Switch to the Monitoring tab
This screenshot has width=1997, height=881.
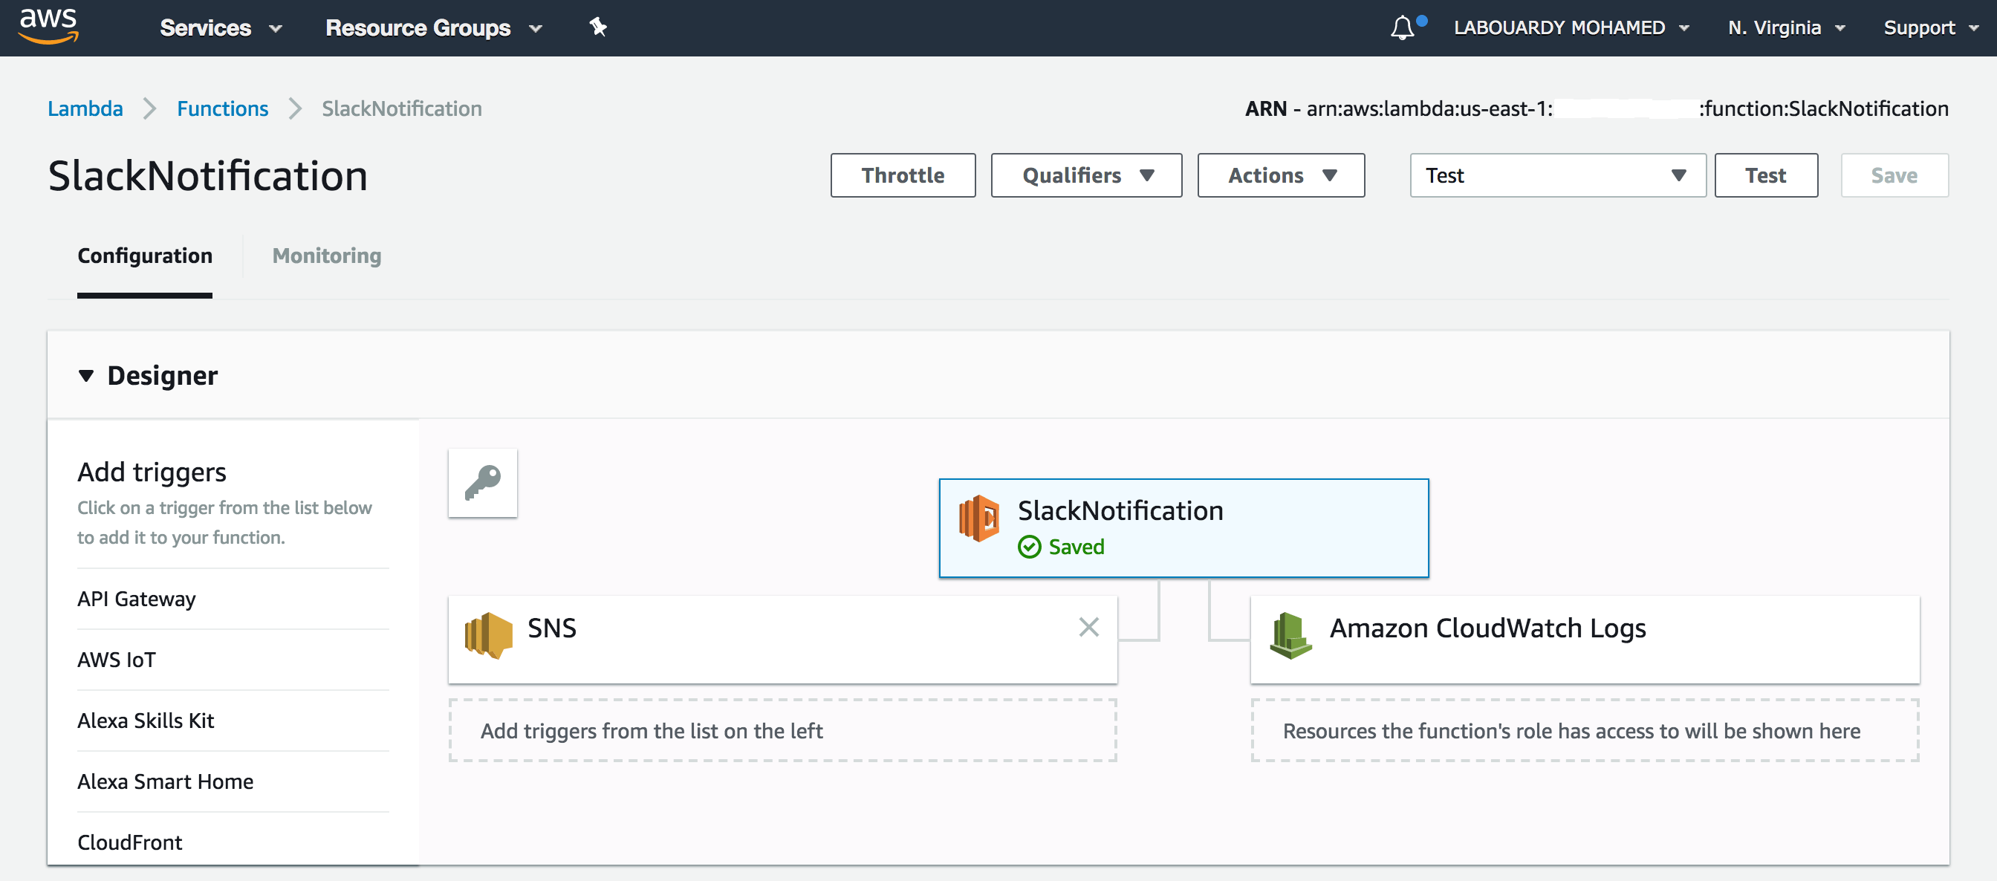click(x=326, y=256)
